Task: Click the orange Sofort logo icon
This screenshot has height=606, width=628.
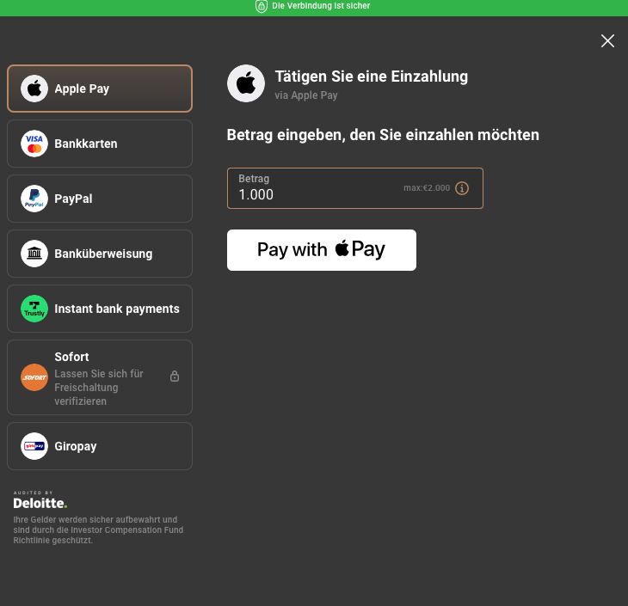Action: click(x=34, y=377)
